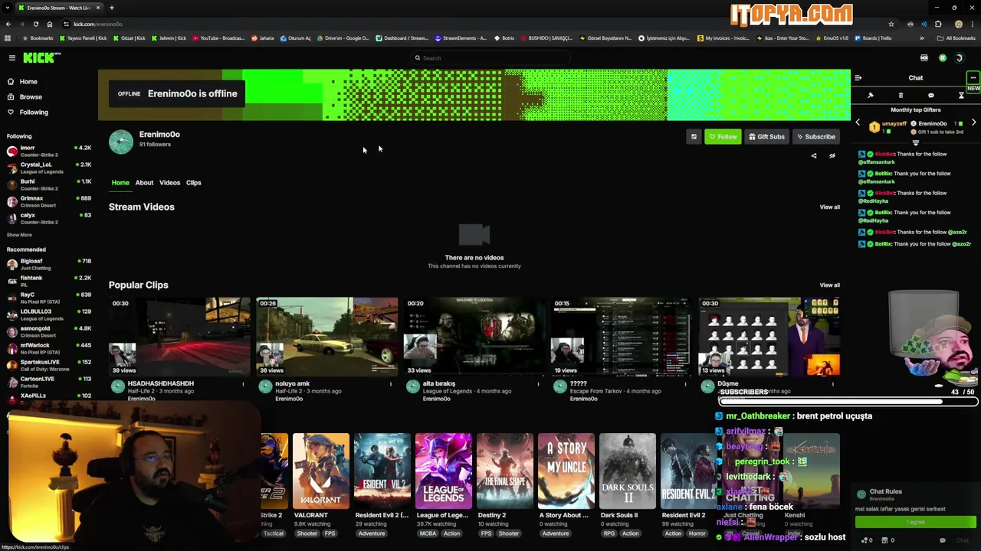Open the Kick hamburger sidebar menu
Screen dimensions: 981x551
12,58
